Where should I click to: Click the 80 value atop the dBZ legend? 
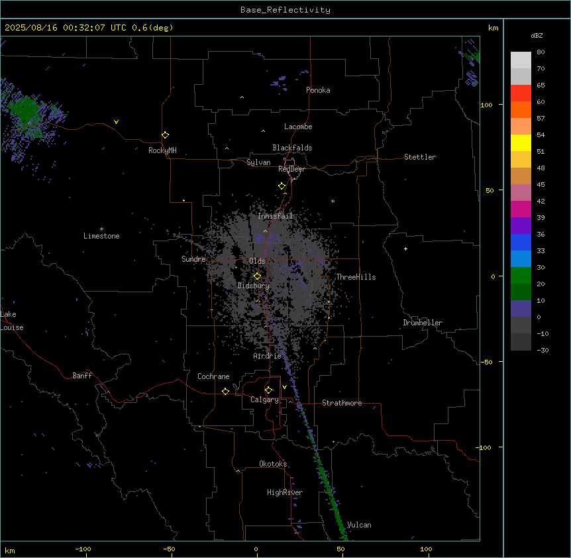(541, 52)
